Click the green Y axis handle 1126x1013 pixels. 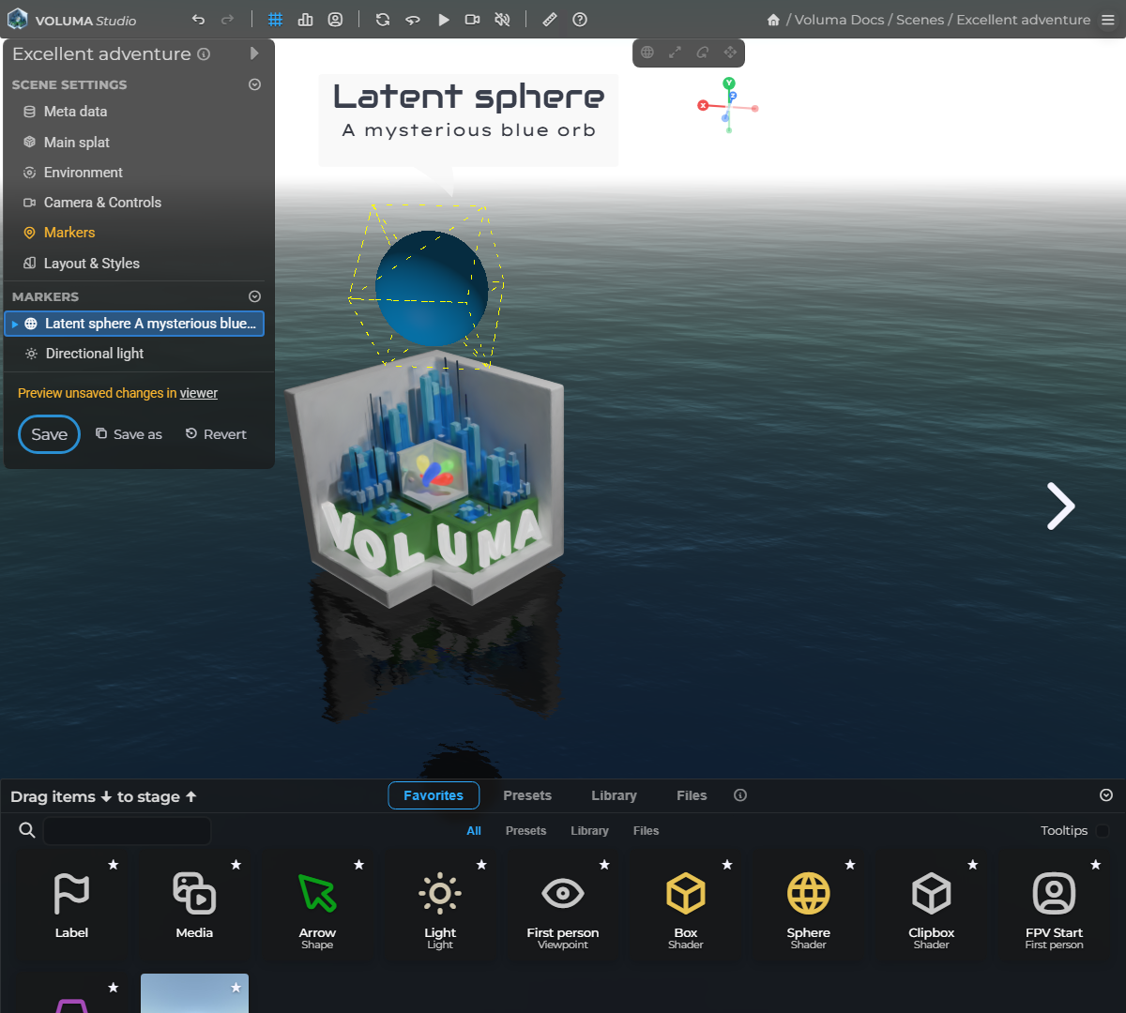(729, 83)
